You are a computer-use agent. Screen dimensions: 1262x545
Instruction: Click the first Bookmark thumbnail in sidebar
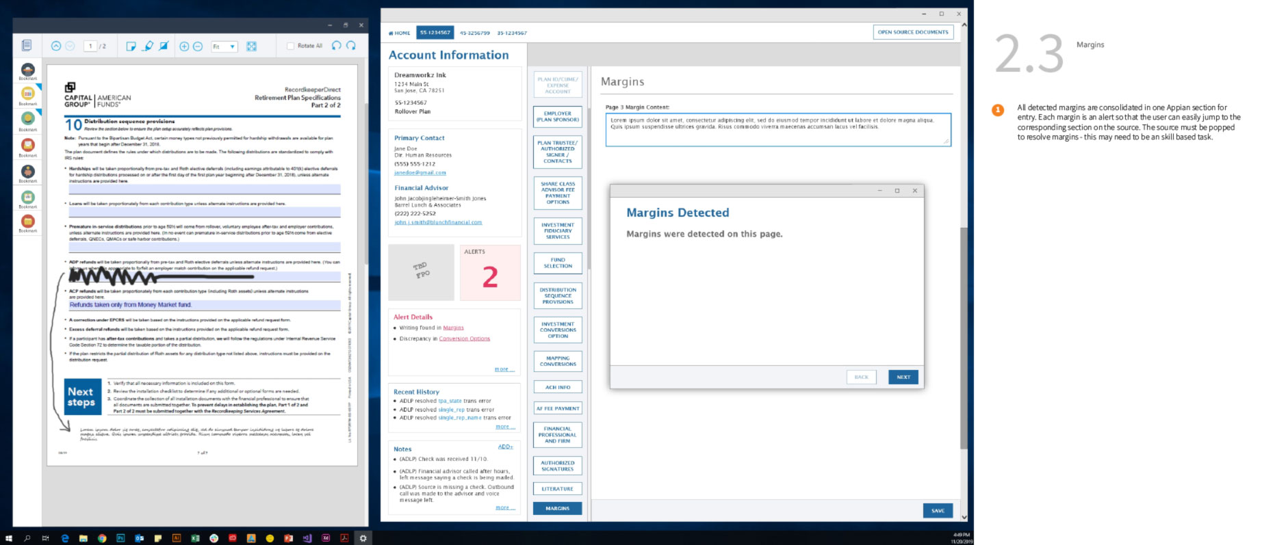tap(28, 70)
